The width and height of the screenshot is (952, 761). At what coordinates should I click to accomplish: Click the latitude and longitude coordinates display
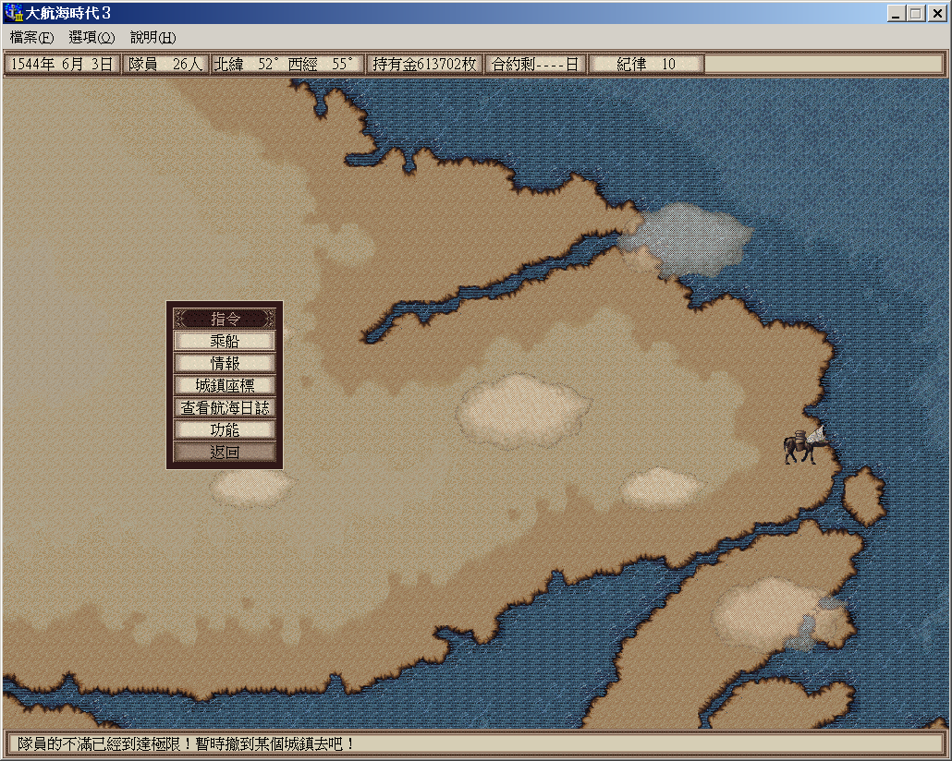(x=287, y=65)
